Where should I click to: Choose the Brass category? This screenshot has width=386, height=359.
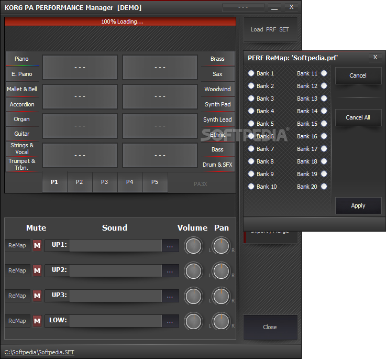(x=218, y=59)
